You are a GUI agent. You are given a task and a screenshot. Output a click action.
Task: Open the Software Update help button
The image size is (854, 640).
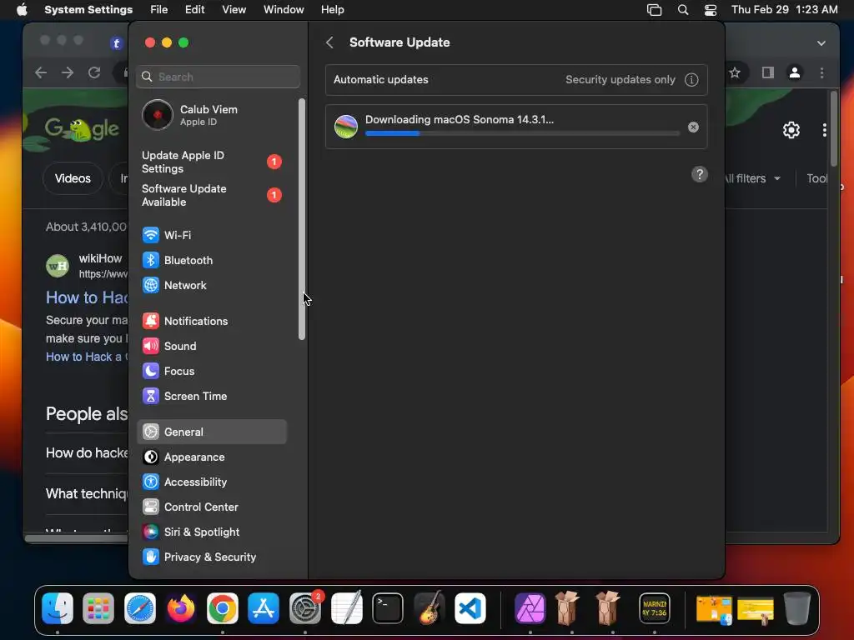700,175
